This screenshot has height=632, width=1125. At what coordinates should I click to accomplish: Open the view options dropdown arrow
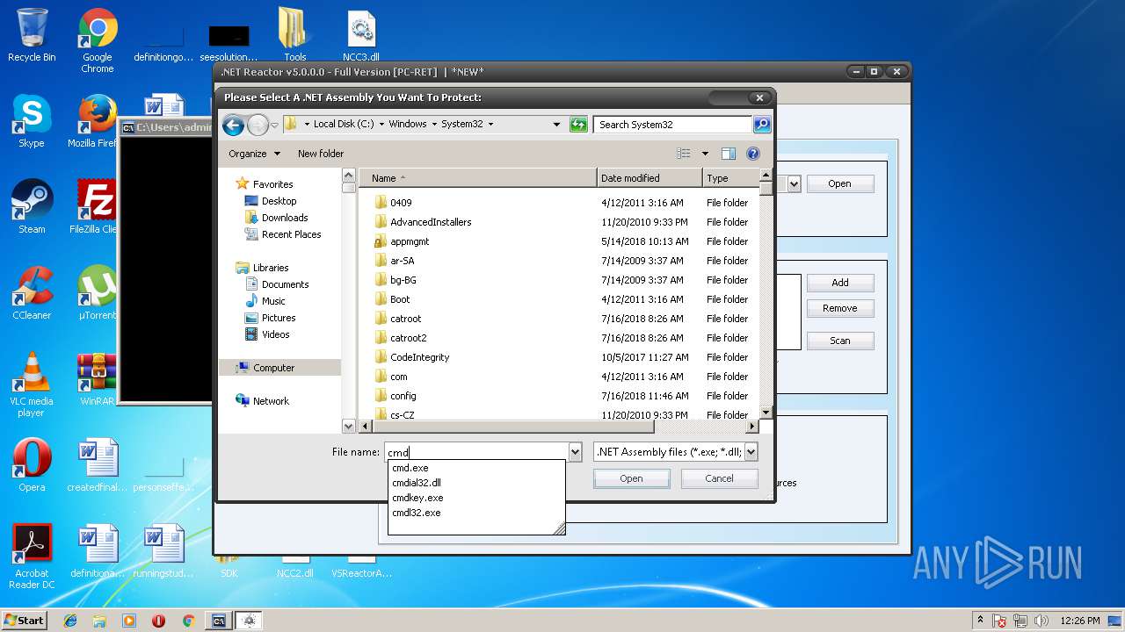pyautogui.click(x=704, y=154)
